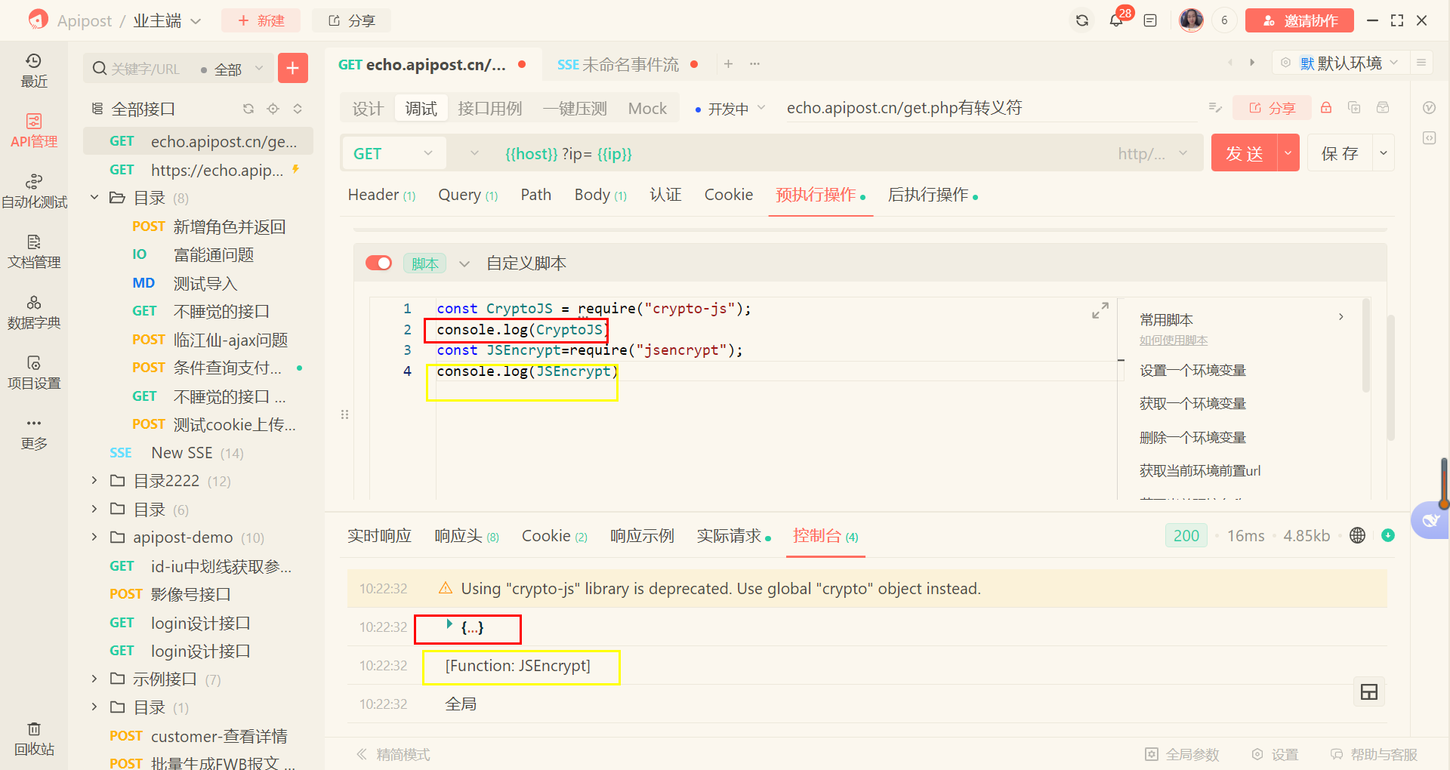Expand the 目录2222 folder
The image size is (1450, 770).
click(x=94, y=480)
